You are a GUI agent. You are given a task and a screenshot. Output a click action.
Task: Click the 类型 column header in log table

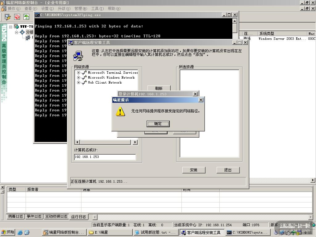click(16, 189)
